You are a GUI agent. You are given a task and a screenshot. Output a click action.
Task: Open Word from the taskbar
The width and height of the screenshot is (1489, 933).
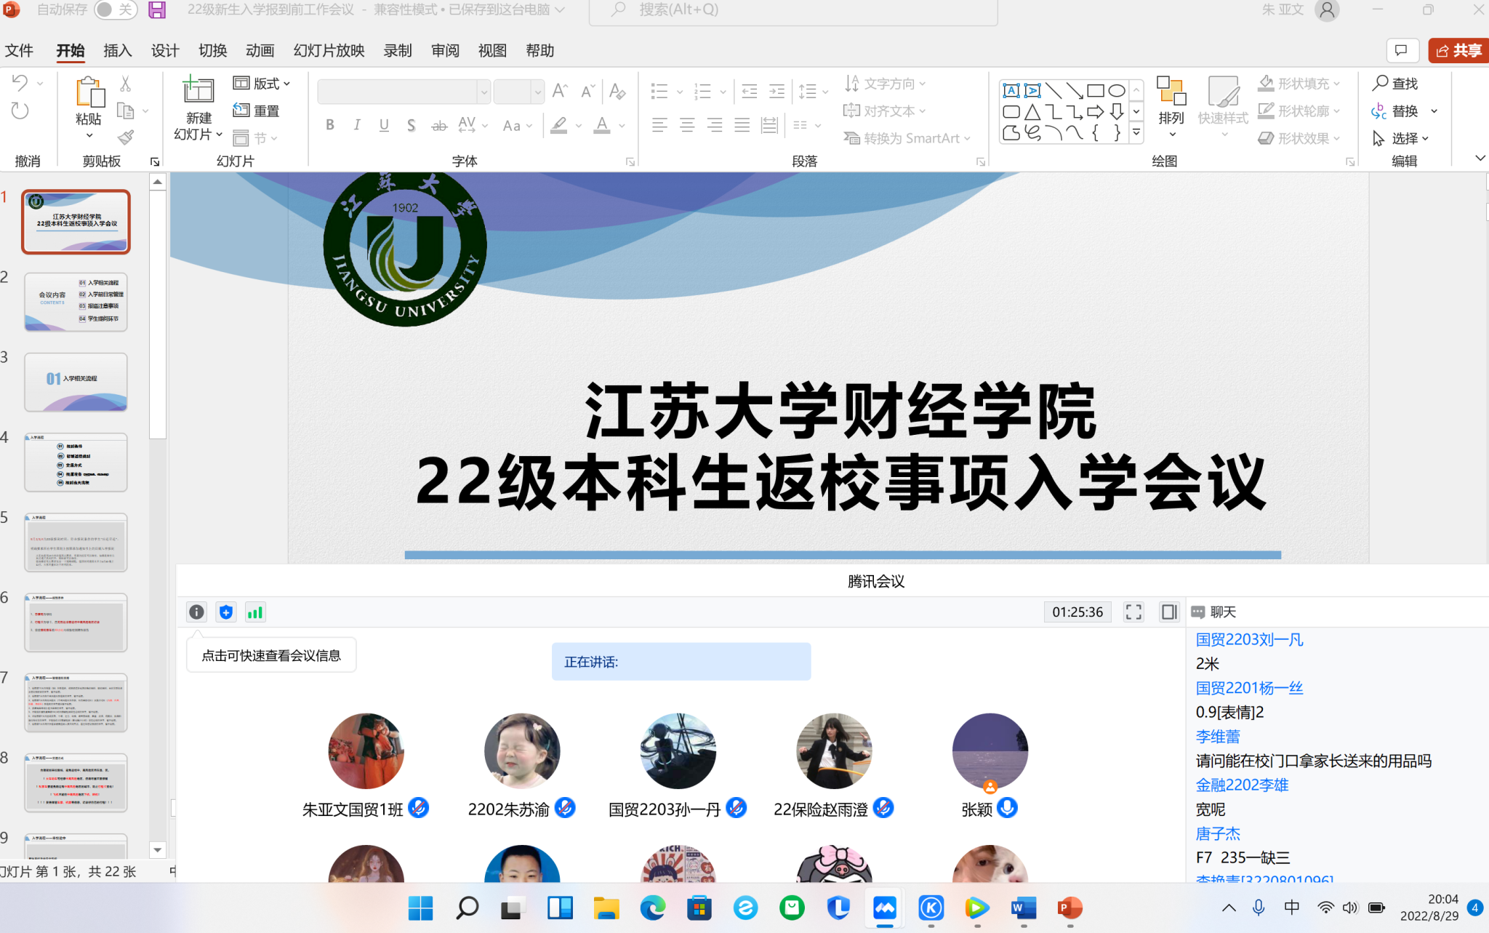click(x=1023, y=908)
